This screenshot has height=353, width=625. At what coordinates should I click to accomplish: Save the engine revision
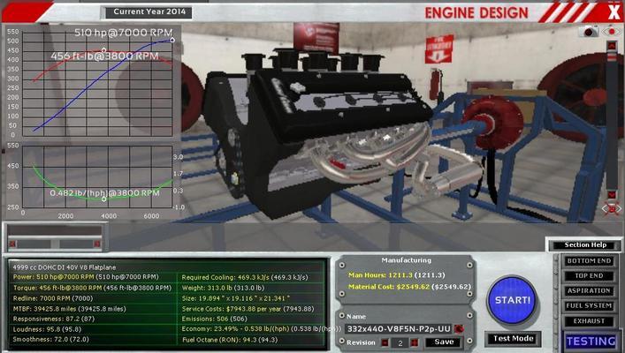pyautogui.click(x=445, y=342)
